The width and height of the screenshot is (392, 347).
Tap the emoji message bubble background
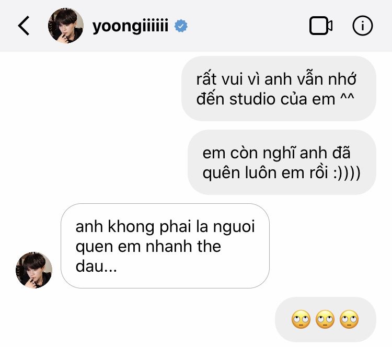coord(326,319)
